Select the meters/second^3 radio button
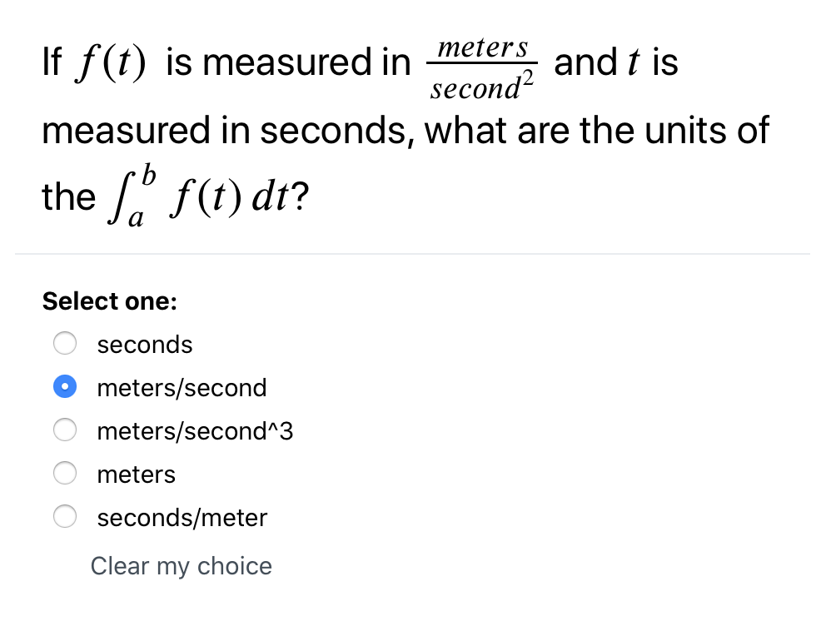 coord(64,430)
